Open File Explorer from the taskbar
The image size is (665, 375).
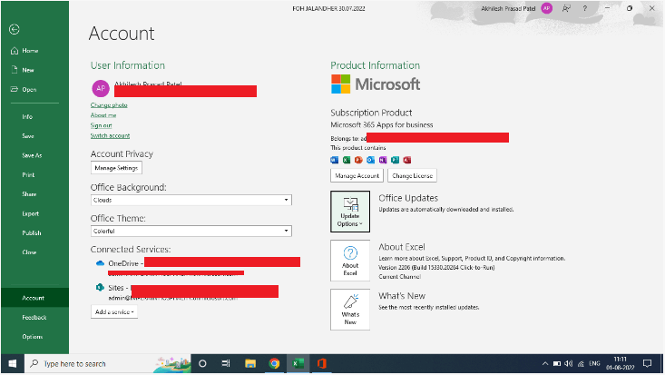click(250, 364)
